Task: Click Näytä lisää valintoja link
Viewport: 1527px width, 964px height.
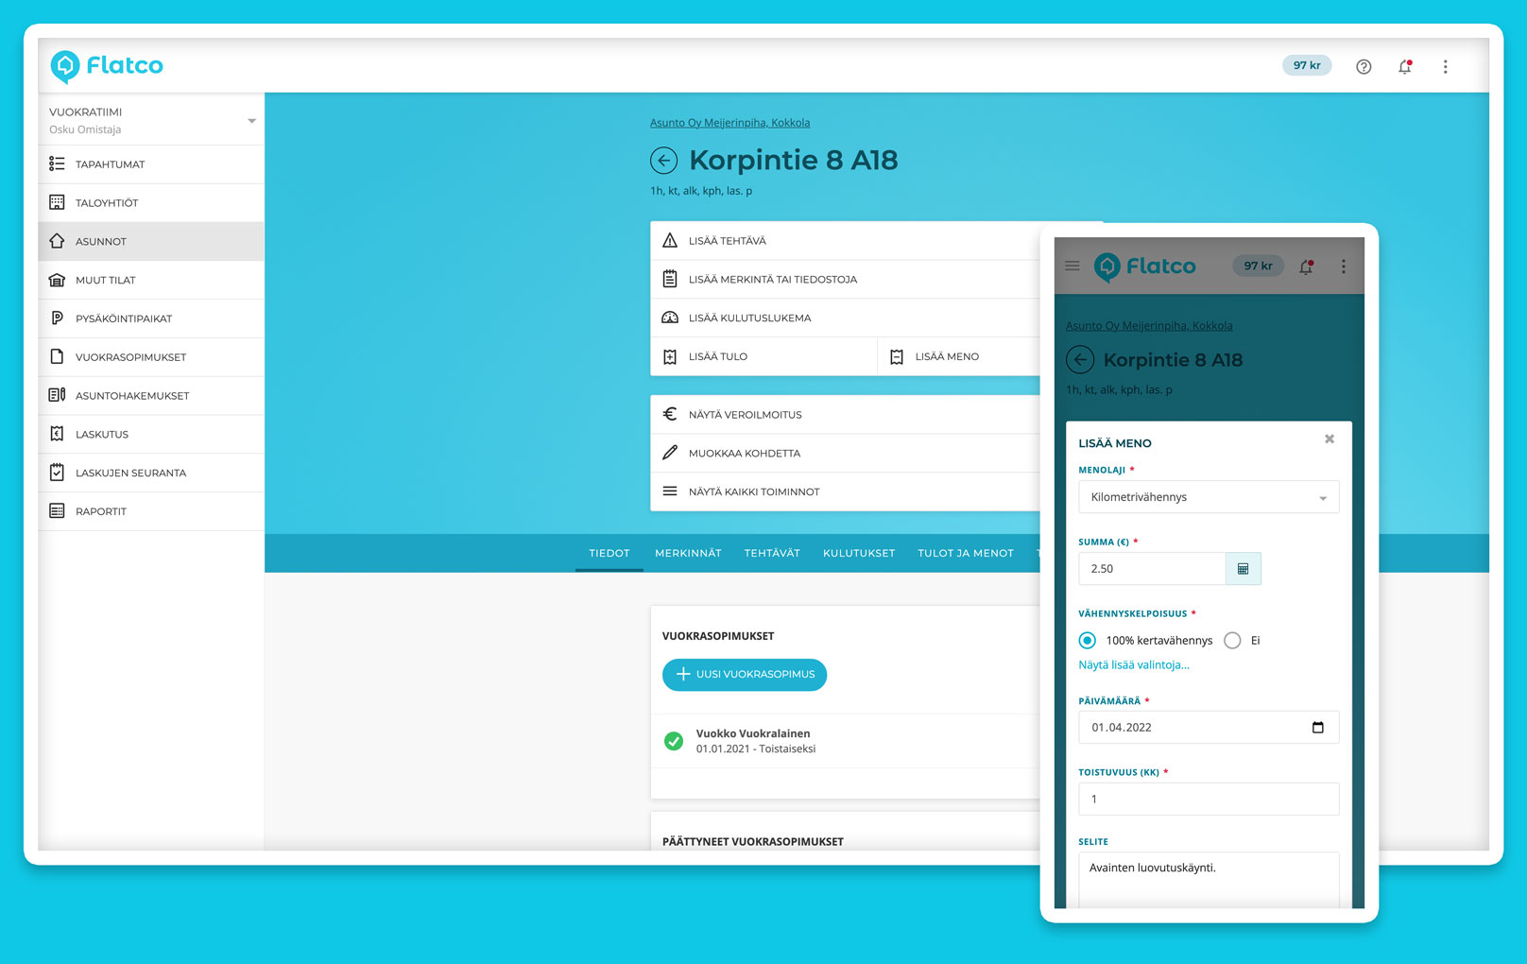Action: [1134, 665]
